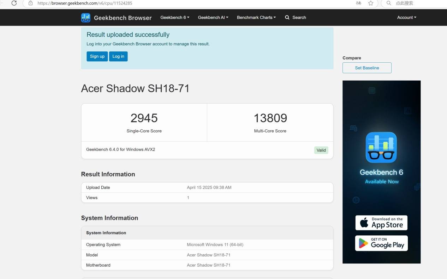Expand the Geekbench AI dropdown menu

tap(213, 18)
